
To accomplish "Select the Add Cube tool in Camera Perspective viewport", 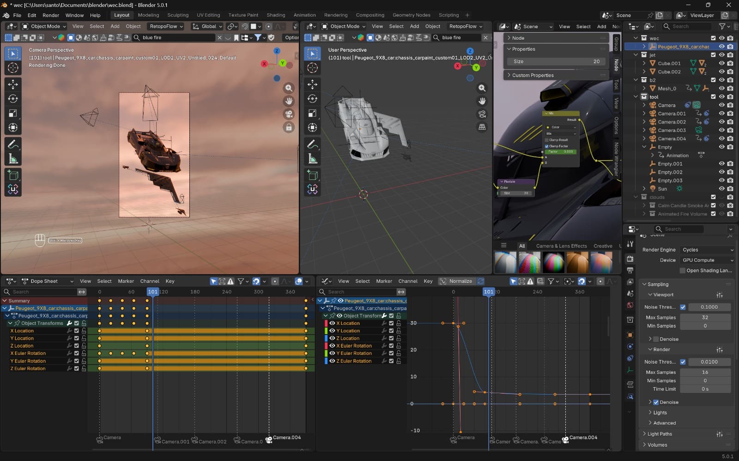I will point(13,175).
